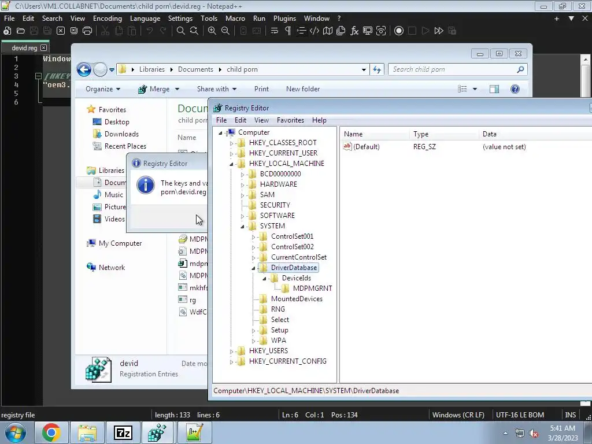Screen dimensions: 592x444
Task: Open Find with the magnifier toolbar icon
Action: tap(181, 31)
